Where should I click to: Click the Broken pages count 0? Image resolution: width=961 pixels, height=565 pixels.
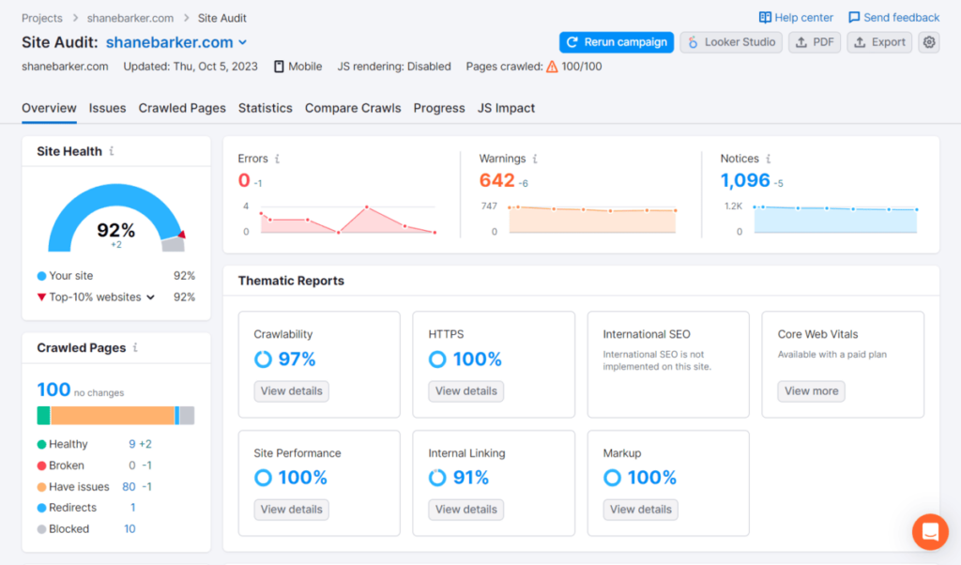pyautogui.click(x=131, y=466)
